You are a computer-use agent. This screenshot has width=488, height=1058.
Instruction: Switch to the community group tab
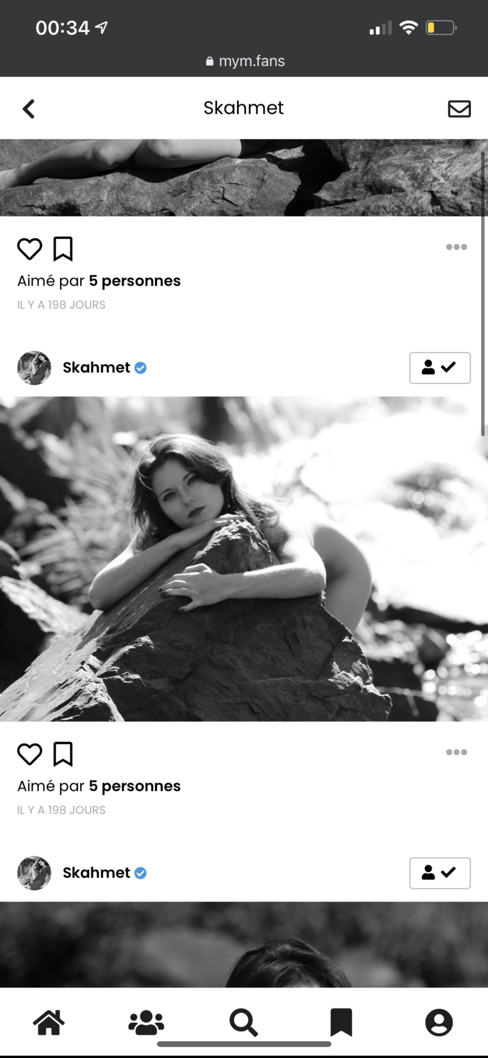[146, 1022]
